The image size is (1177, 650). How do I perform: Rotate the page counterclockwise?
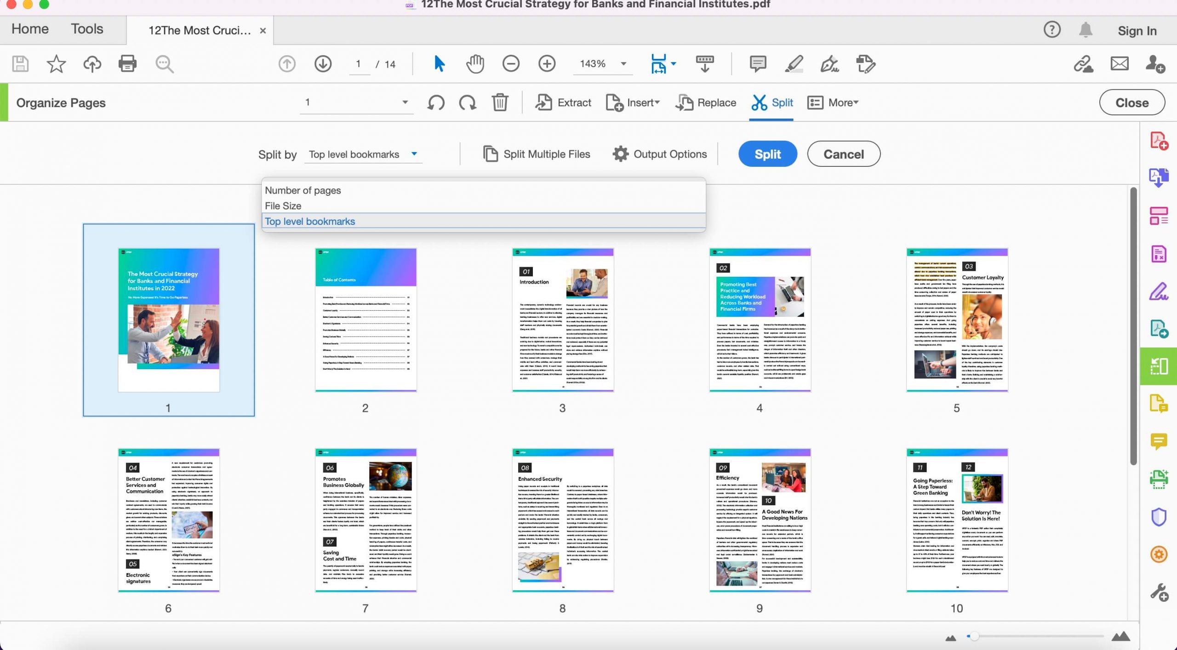(x=436, y=103)
